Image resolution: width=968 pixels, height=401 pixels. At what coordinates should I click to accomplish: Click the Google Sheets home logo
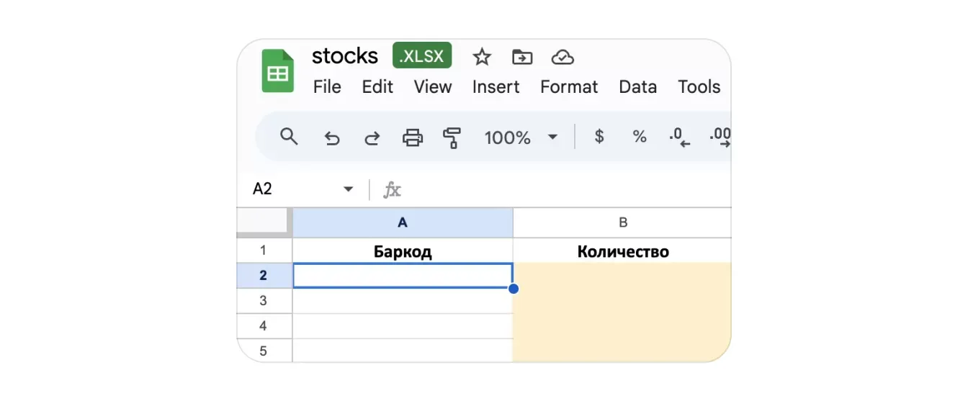point(277,71)
